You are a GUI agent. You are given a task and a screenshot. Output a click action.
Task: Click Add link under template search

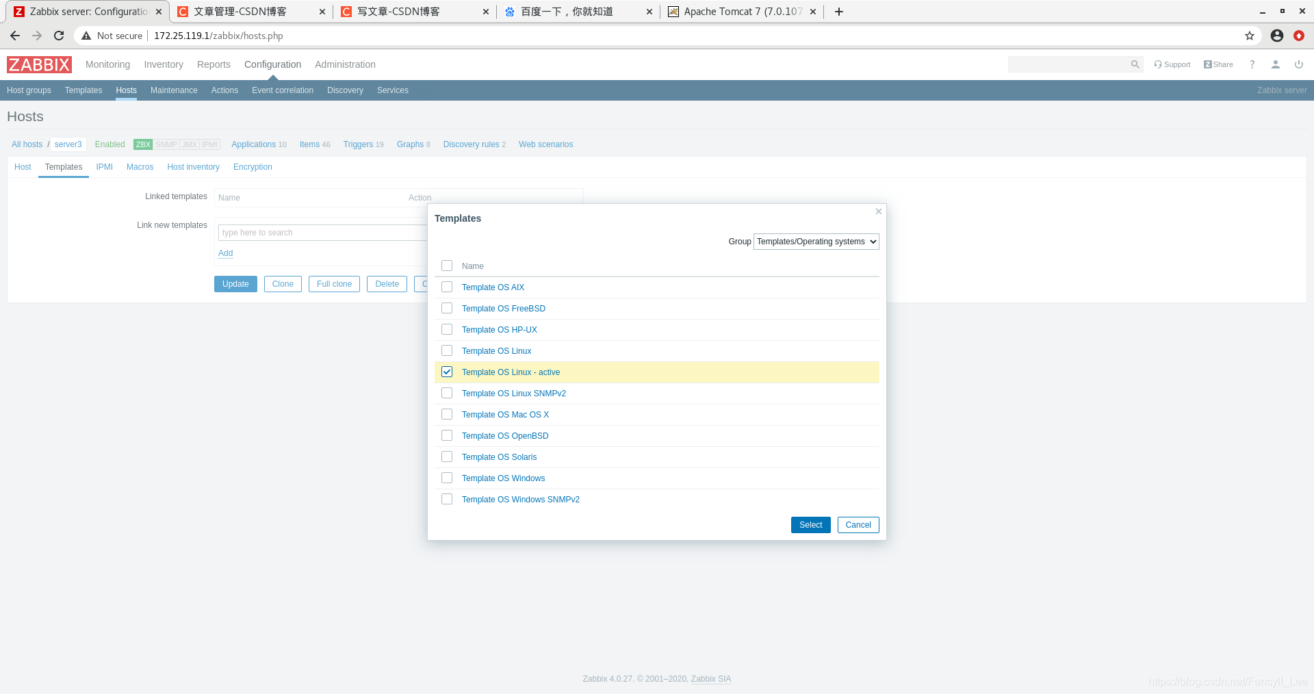click(225, 253)
